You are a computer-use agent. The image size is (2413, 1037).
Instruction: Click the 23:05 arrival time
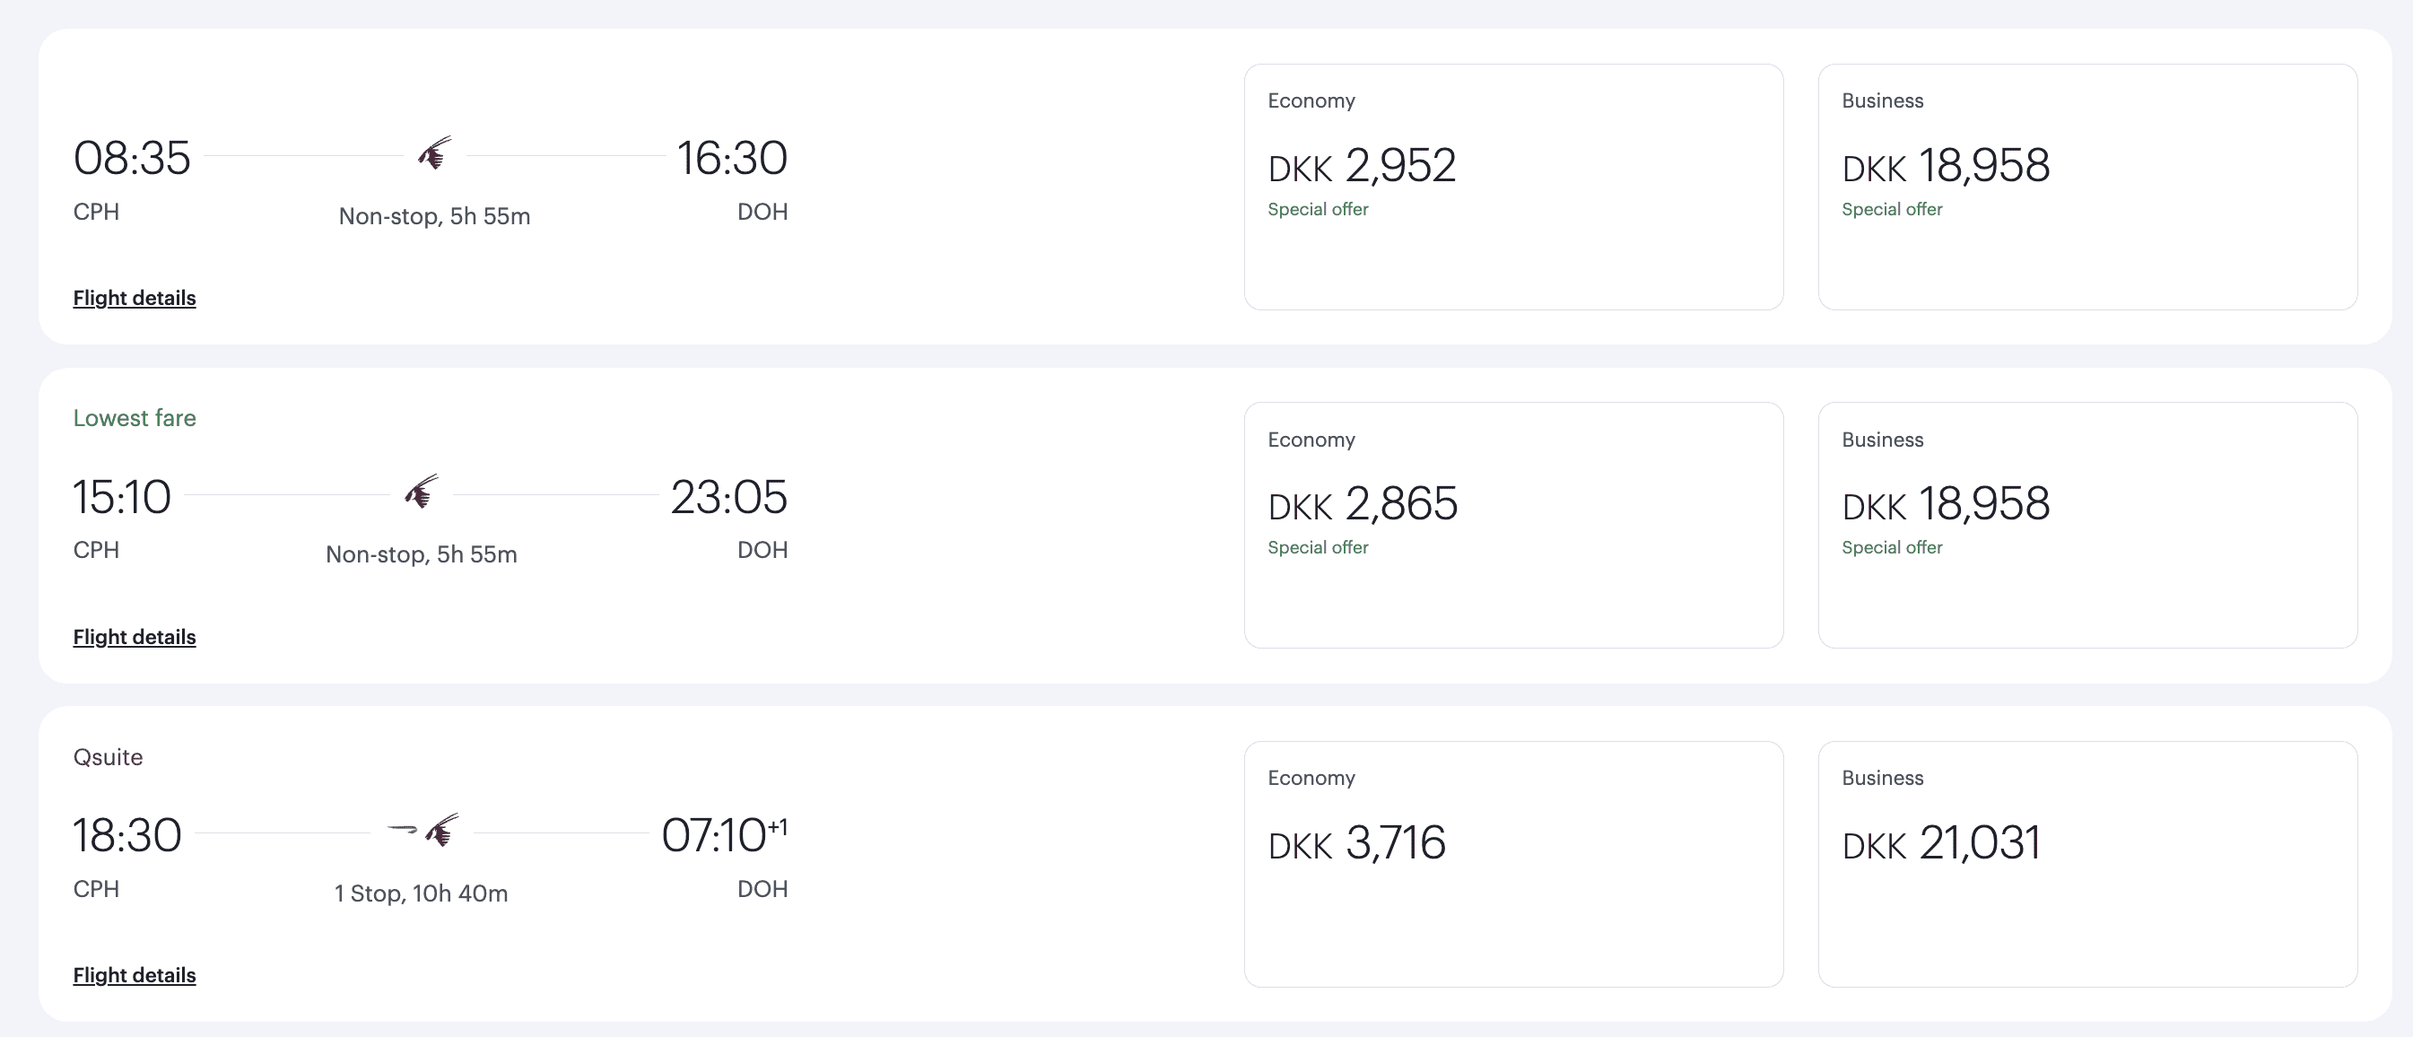(728, 496)
